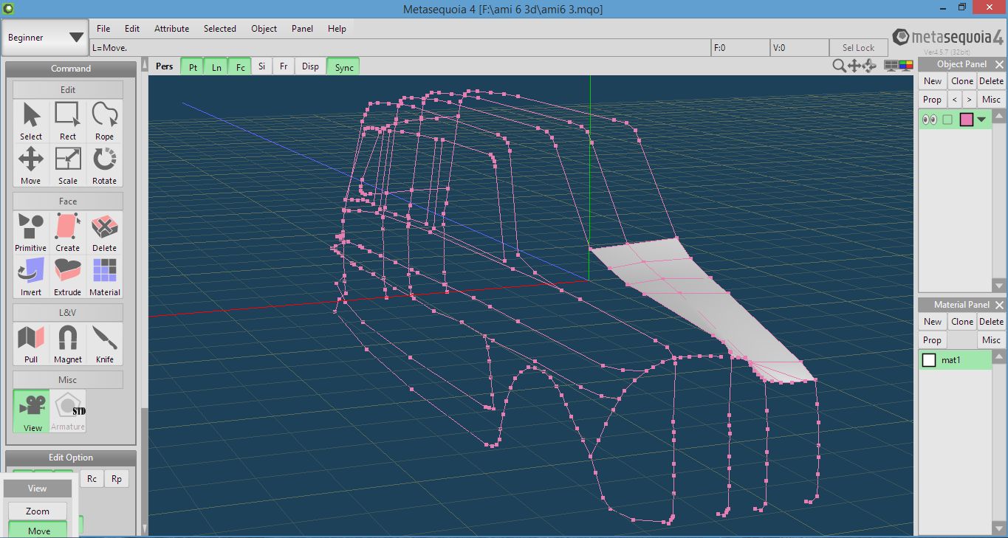
Task: Click the Invert face tool
Action: click(x=31, y=276)
